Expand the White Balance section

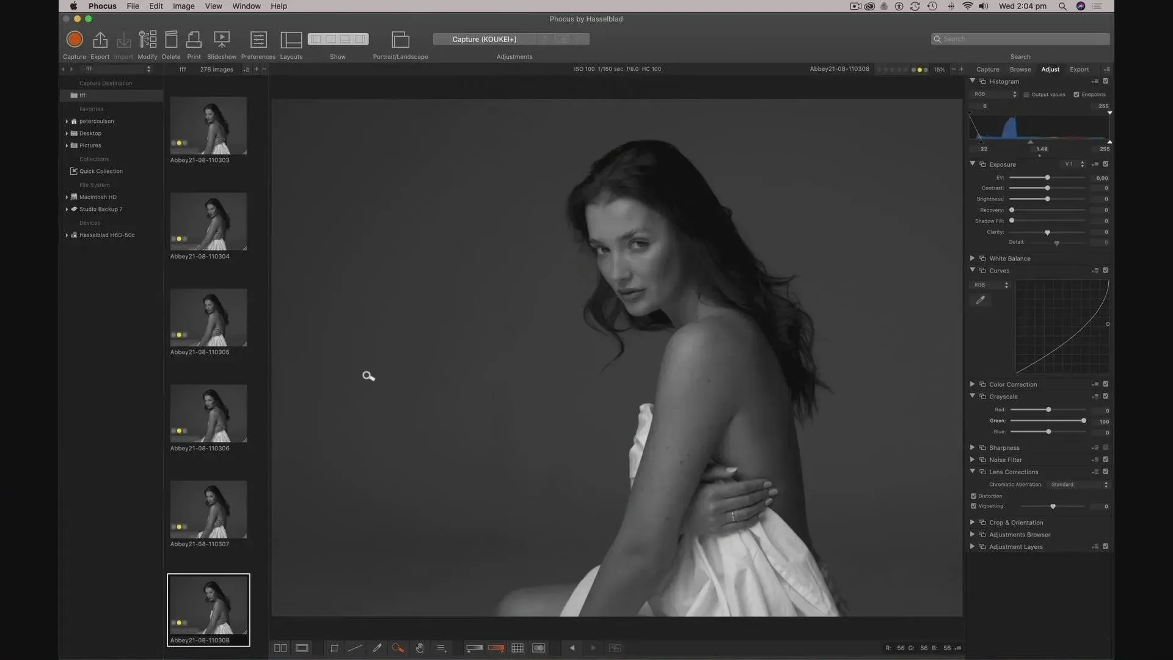coord(972,258)
